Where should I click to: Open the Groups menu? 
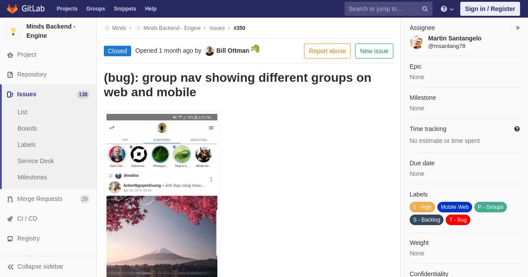(x=95, y=9)
